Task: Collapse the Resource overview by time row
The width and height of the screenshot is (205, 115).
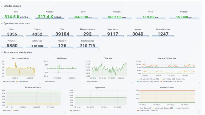Action: click(x=16, y=52)
